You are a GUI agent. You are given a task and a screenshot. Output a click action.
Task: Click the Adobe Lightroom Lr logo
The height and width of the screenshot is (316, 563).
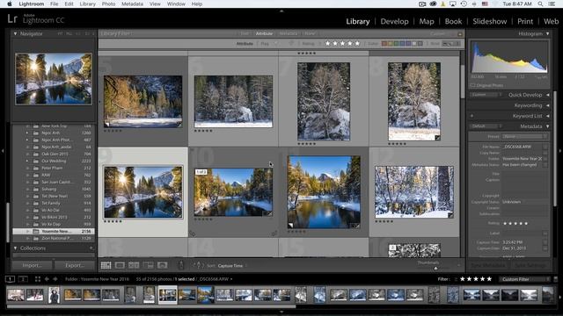point(12,18)
